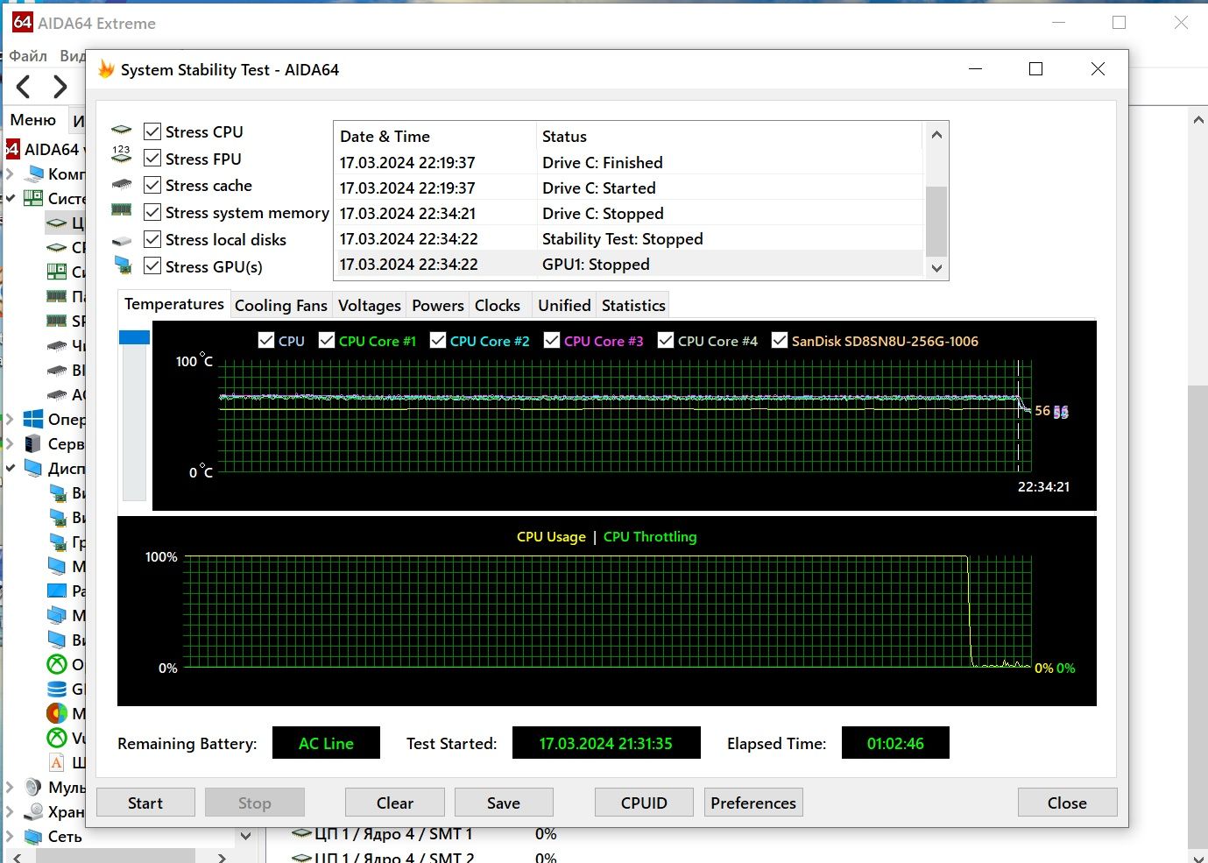Toggle SanDisk SD8SN8U-256G-1006 graph checkbox

click(780, 340)
